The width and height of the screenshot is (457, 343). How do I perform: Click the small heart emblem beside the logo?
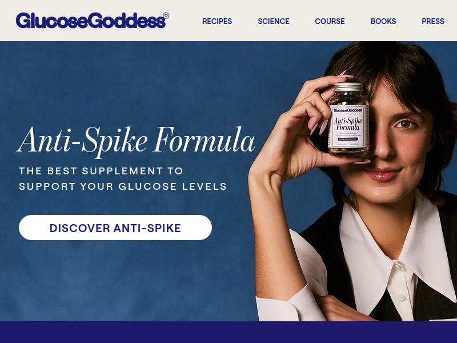coord(166,15)
